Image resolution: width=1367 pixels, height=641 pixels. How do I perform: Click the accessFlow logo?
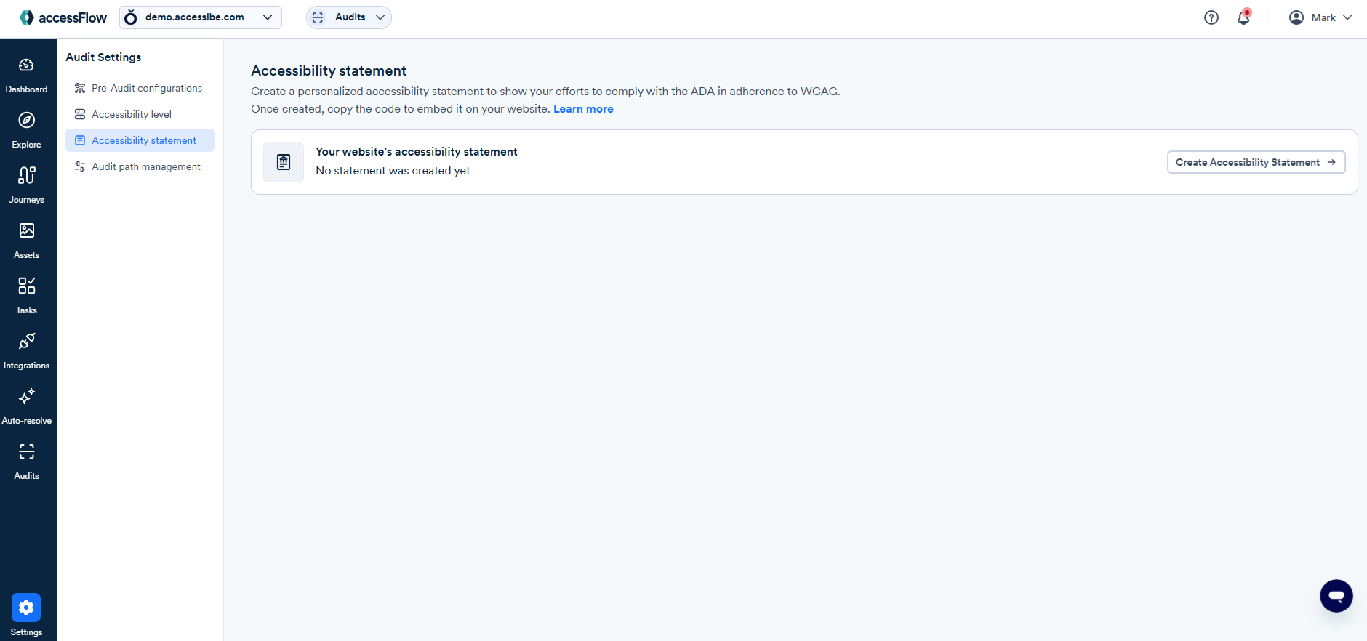[x=63, y=17]
